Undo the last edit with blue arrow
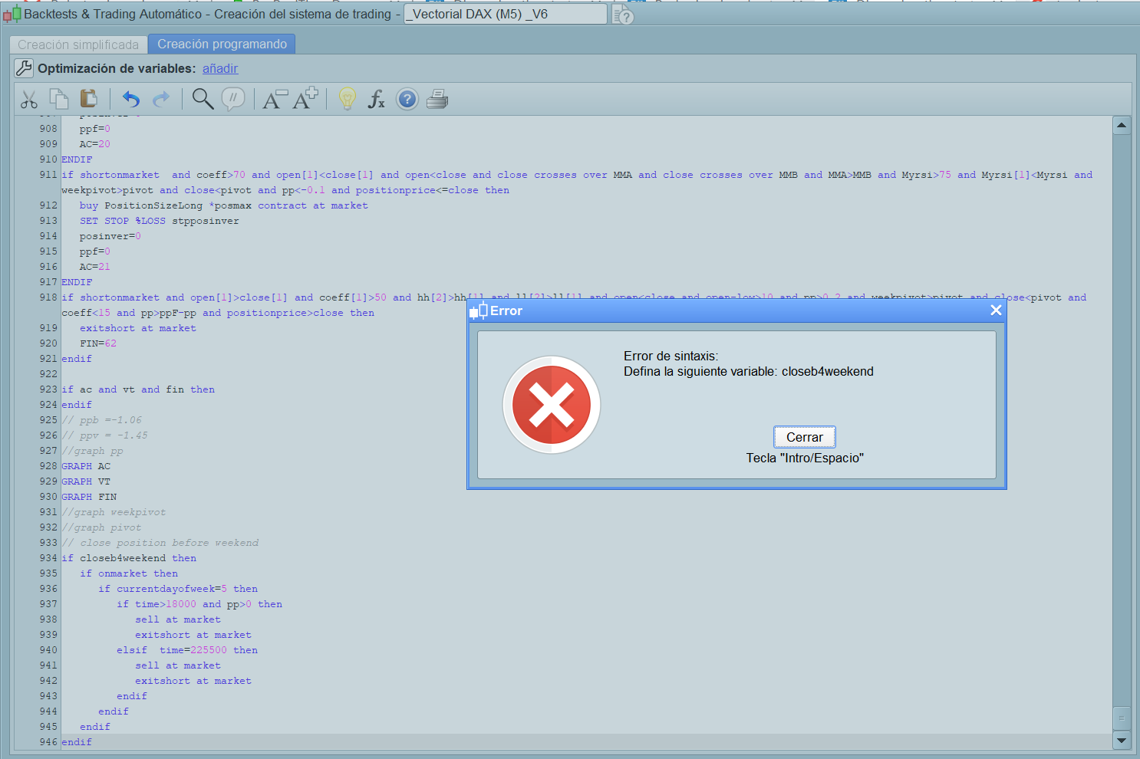 coord(131,100)
